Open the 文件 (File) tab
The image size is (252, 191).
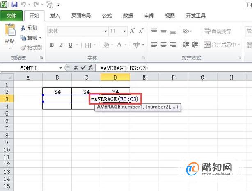point(11,16)
